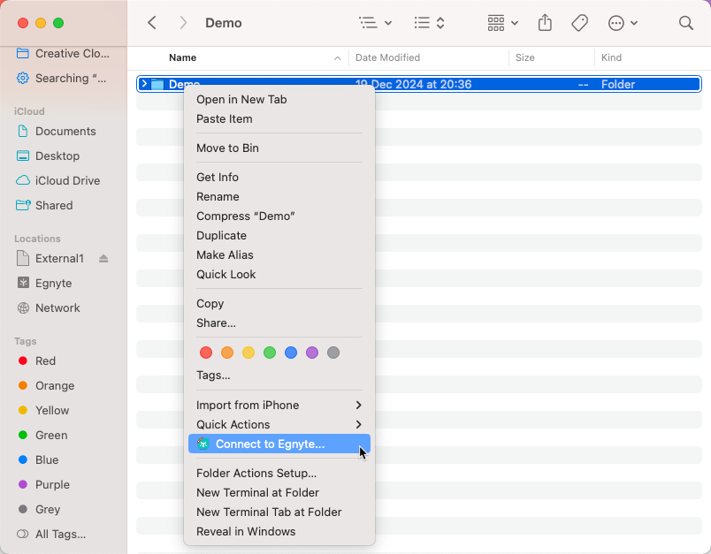This screenshot has height=554, width=711.
Task: Go back with the left chevron button
Action: point(152,23)
